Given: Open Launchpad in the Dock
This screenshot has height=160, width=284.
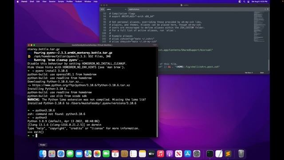Looking at the screenshot, I should 52,154.
